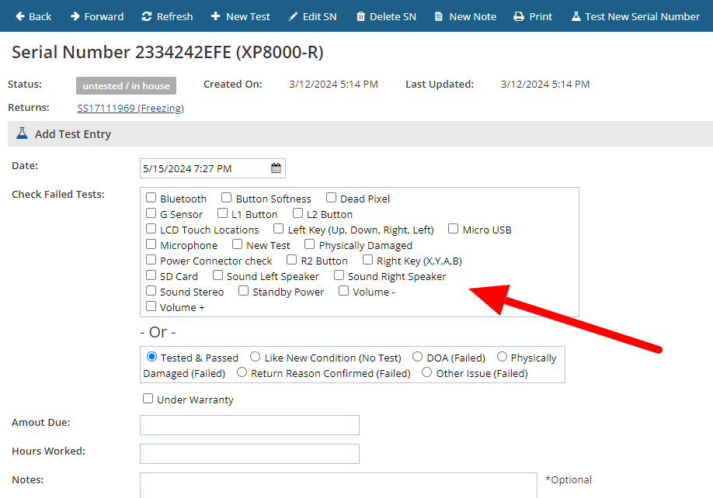Choose Like New Condition (No Test)
This screenshot has height=498, width=713.
256,357
